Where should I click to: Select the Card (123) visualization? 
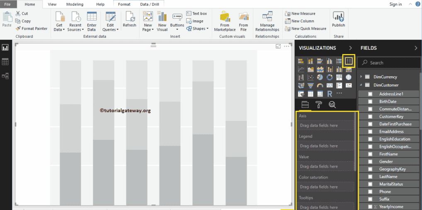coord(330,86)
